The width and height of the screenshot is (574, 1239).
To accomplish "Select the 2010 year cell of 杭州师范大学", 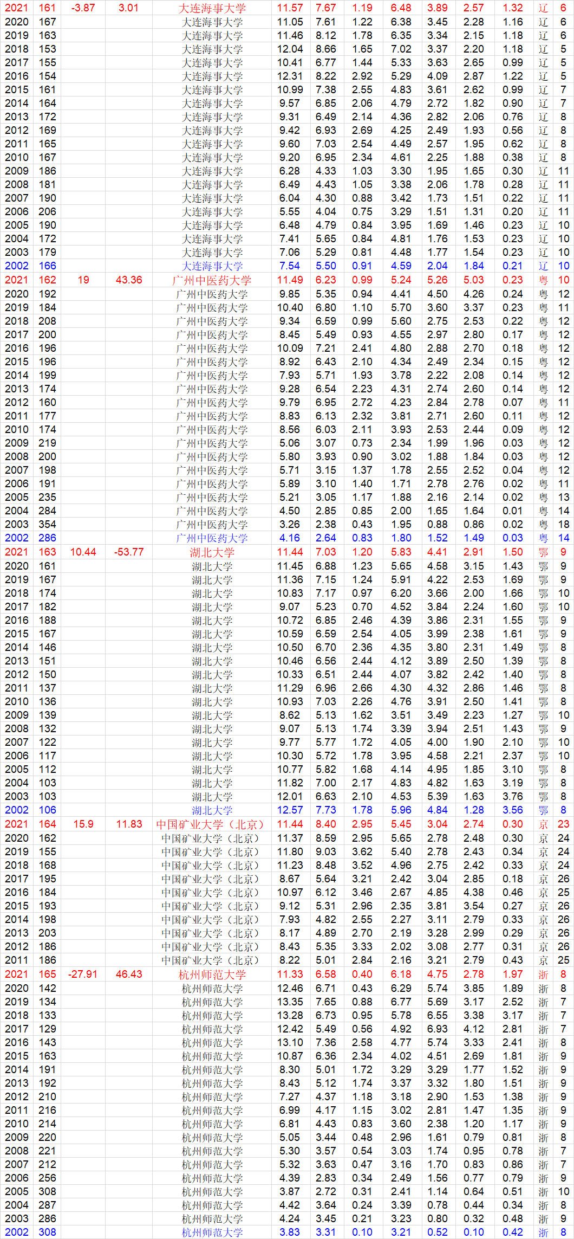I will pos(16,1124).
